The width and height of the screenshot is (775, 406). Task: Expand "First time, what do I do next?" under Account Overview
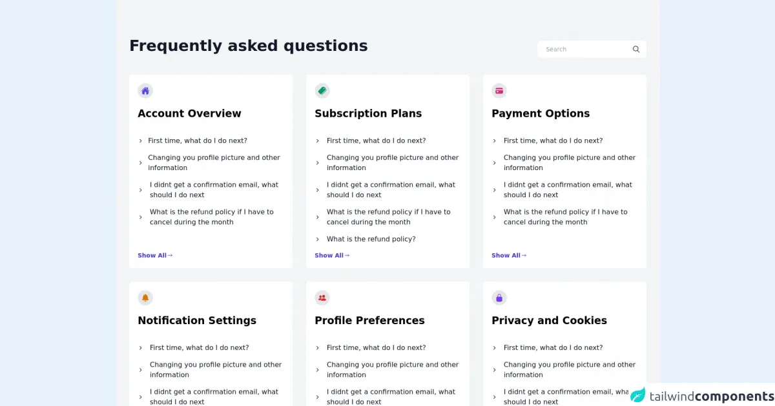pos(197,140)
